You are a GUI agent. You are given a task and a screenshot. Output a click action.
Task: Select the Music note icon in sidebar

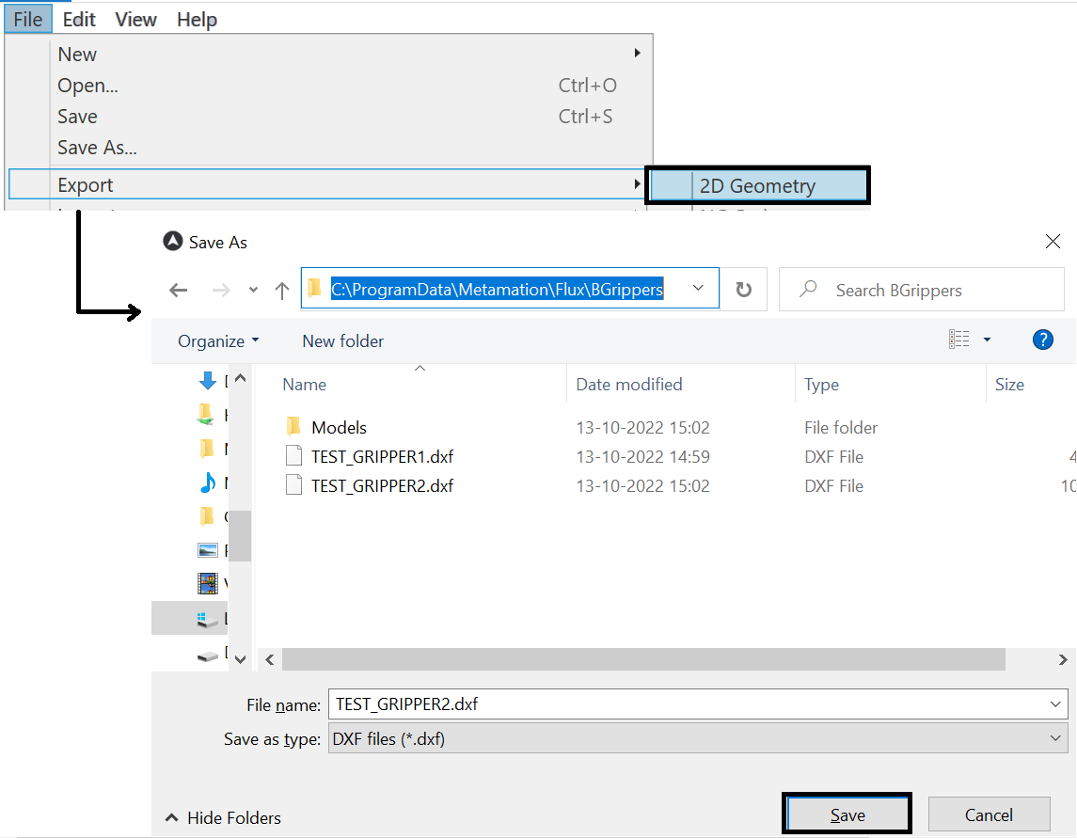coord(208,482)
